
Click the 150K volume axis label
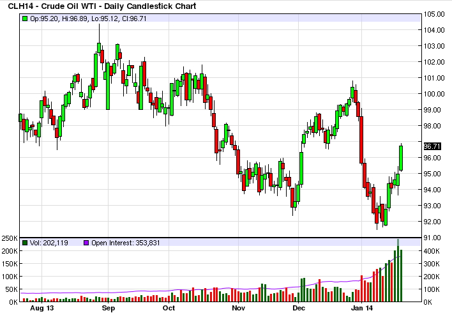pyautogui.click(x=10, y=264)
